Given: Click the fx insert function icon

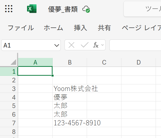Looking at the screenshot, I should tap(96, 45).
